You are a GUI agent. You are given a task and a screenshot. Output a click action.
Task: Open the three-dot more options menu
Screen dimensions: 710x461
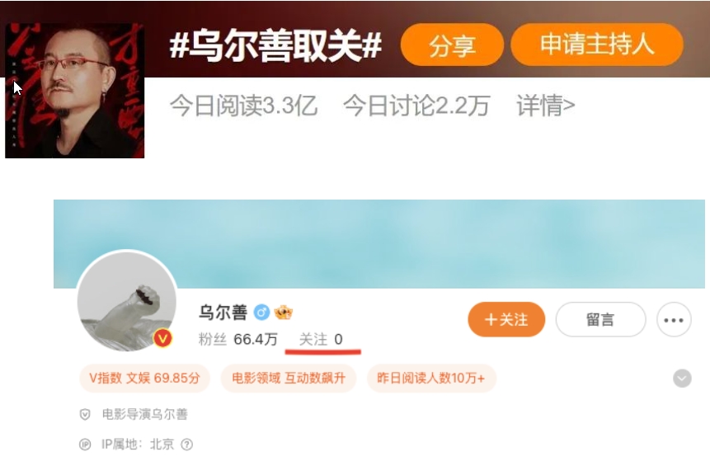tap(674, 320)
